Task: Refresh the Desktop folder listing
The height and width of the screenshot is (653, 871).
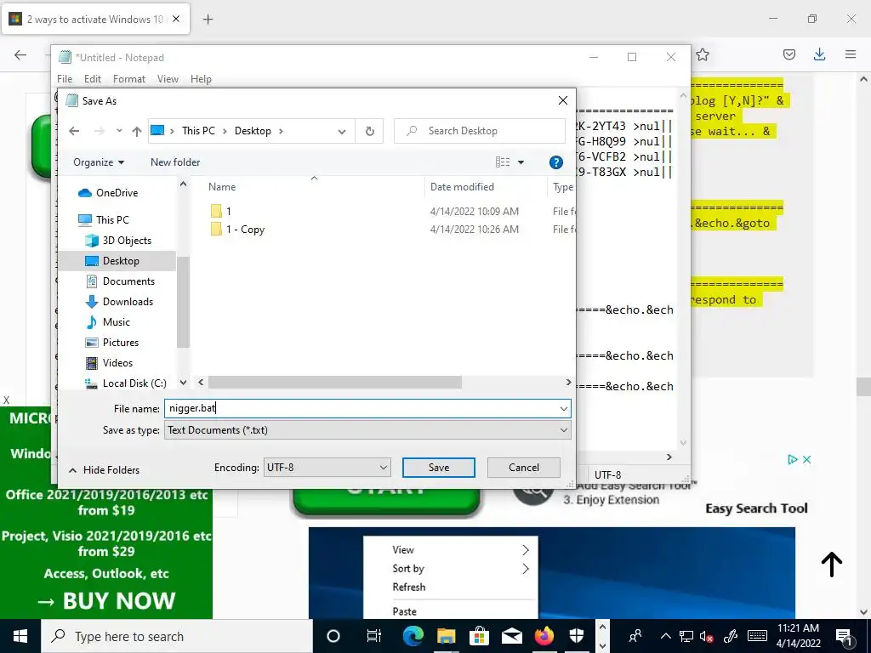Action: pyautogui.click(x=369, y=131)
